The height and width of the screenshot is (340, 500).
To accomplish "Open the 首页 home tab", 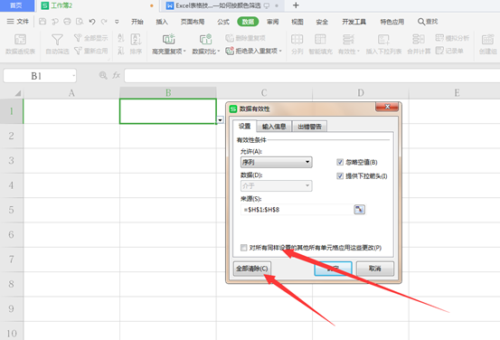I will (16, 5).
